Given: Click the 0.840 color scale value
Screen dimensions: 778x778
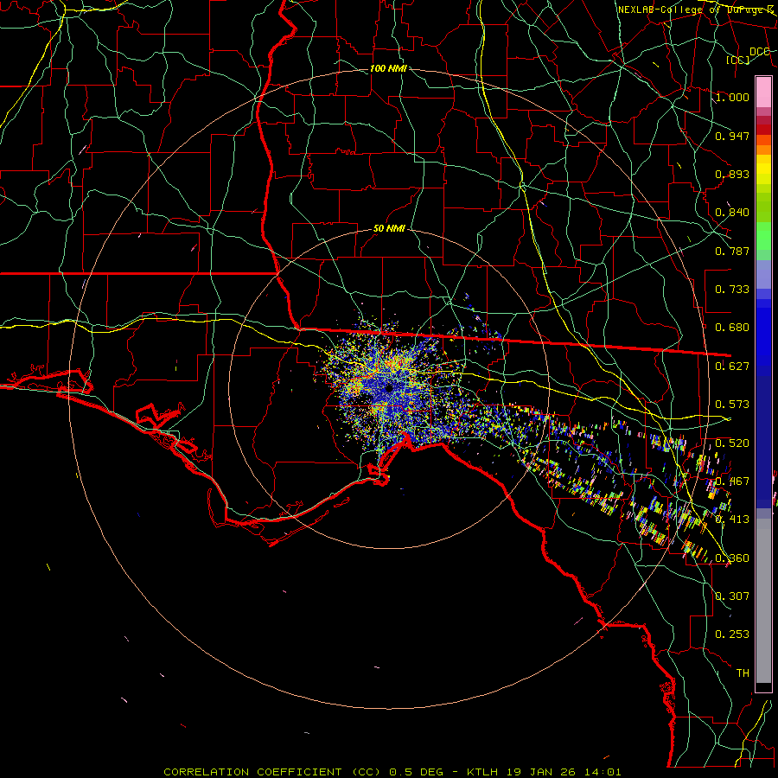Looking at the screenshot, I should (732, 213).
